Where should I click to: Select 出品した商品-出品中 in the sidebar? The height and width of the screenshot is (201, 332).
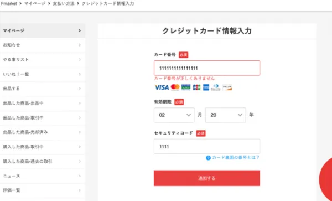(x=43, y=104)
